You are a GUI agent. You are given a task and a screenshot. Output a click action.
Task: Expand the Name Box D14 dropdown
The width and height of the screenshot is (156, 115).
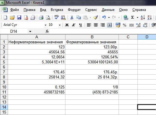coord(30,32)
